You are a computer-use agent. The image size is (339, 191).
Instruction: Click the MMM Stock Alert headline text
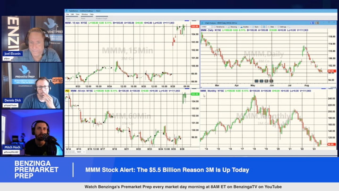[167, 170]
